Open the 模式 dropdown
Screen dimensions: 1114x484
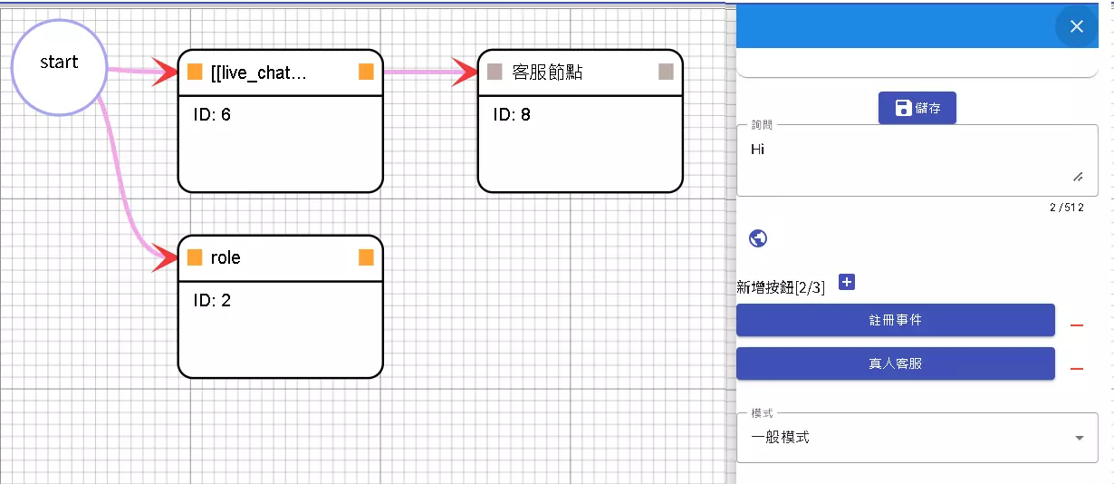click(x=917, y=438)
